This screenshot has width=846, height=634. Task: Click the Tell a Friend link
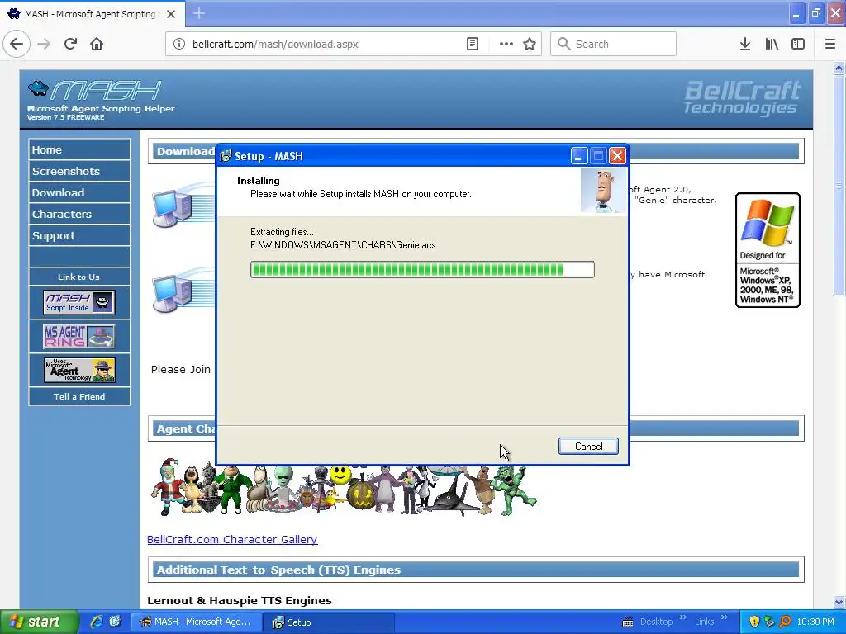click(79, 396)
